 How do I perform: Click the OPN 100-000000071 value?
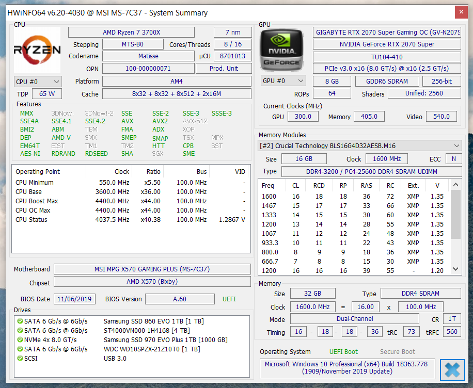tap(148, 69)
